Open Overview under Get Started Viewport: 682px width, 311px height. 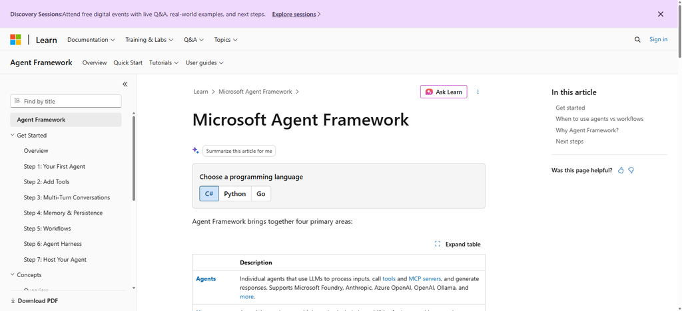36,151
